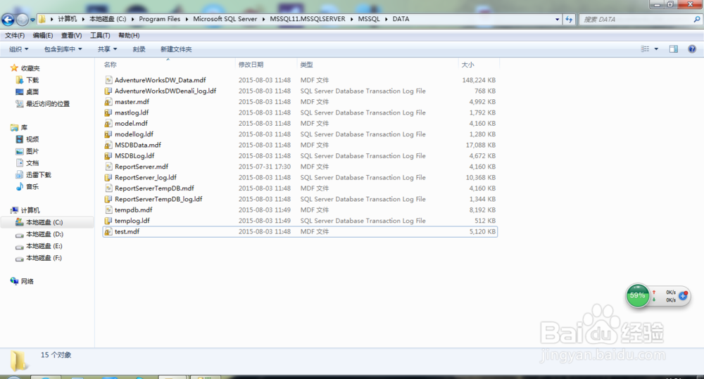The image size is (704, 379).
Task: Click the help question mark icon
Action: [x=692, y=49]
